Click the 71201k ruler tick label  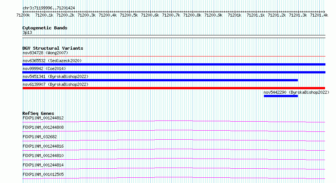coord(234,15)
